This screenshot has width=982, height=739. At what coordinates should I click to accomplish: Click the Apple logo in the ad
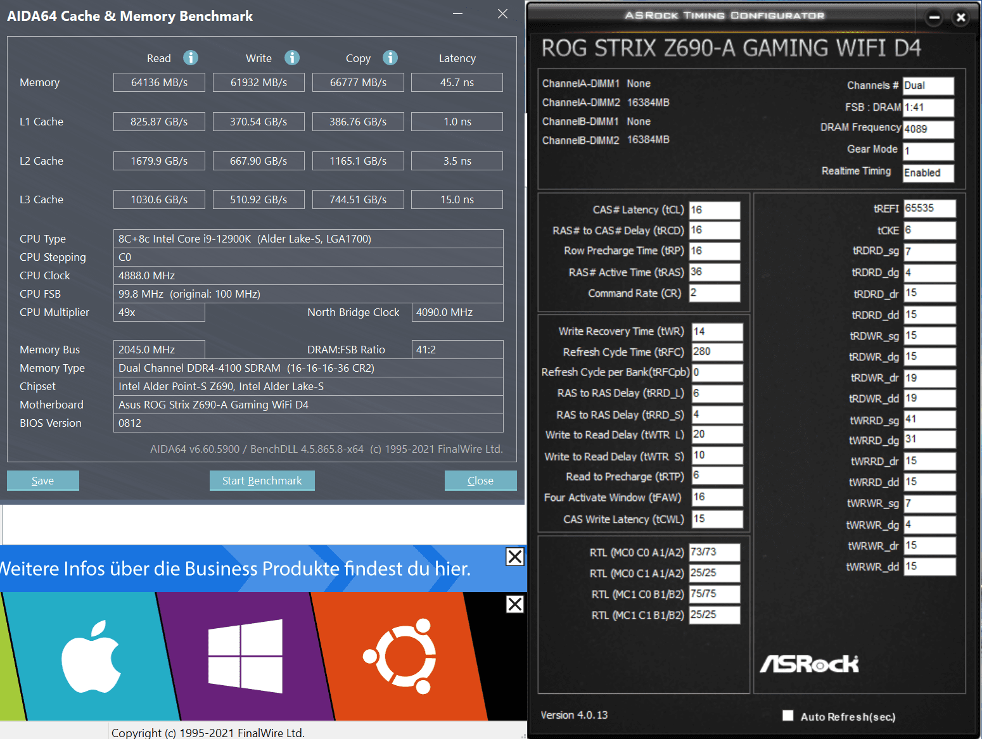click(91, 656)
